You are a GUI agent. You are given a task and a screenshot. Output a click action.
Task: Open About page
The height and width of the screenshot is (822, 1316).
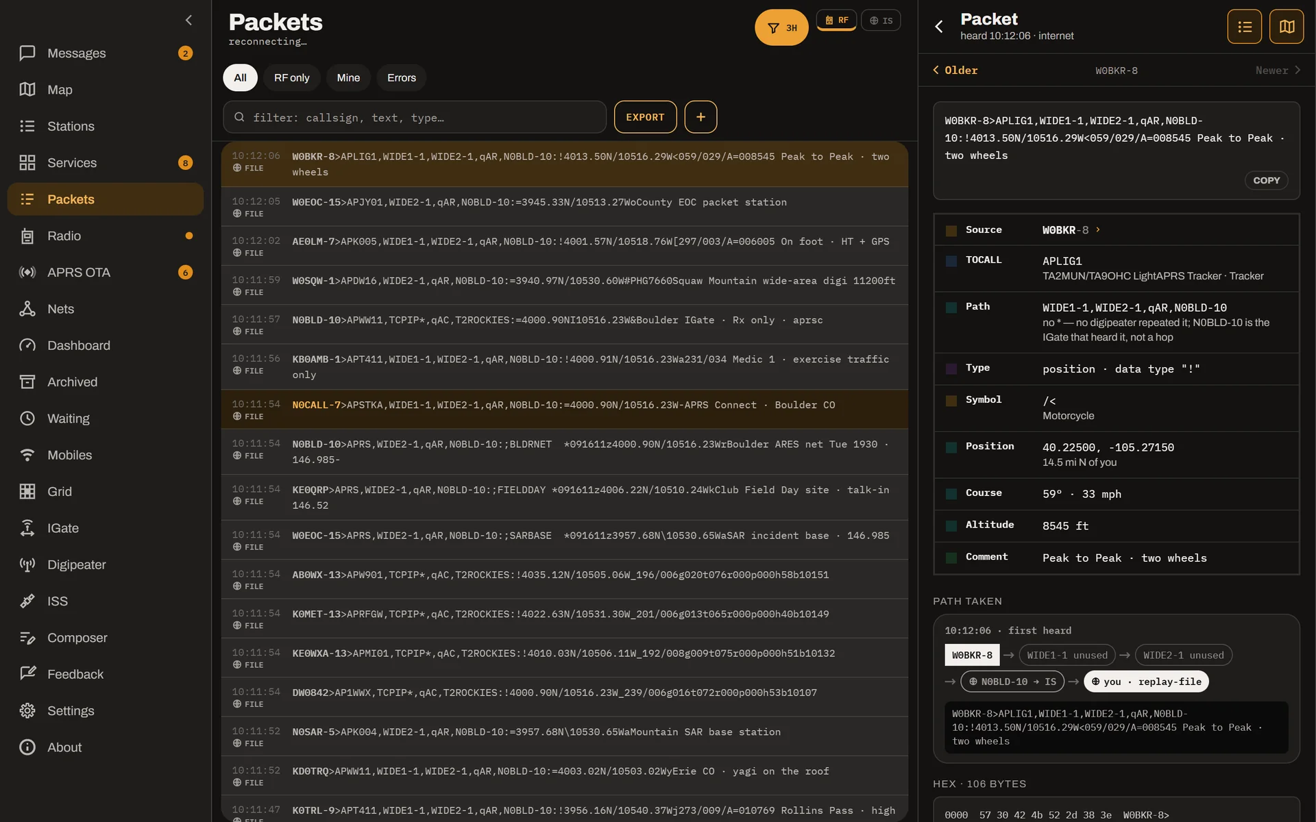(105, 747)
